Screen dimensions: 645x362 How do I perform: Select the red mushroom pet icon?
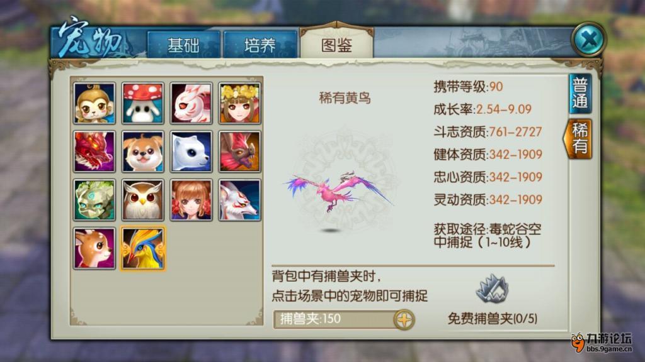pyautogui.click(x=143, y=103)
